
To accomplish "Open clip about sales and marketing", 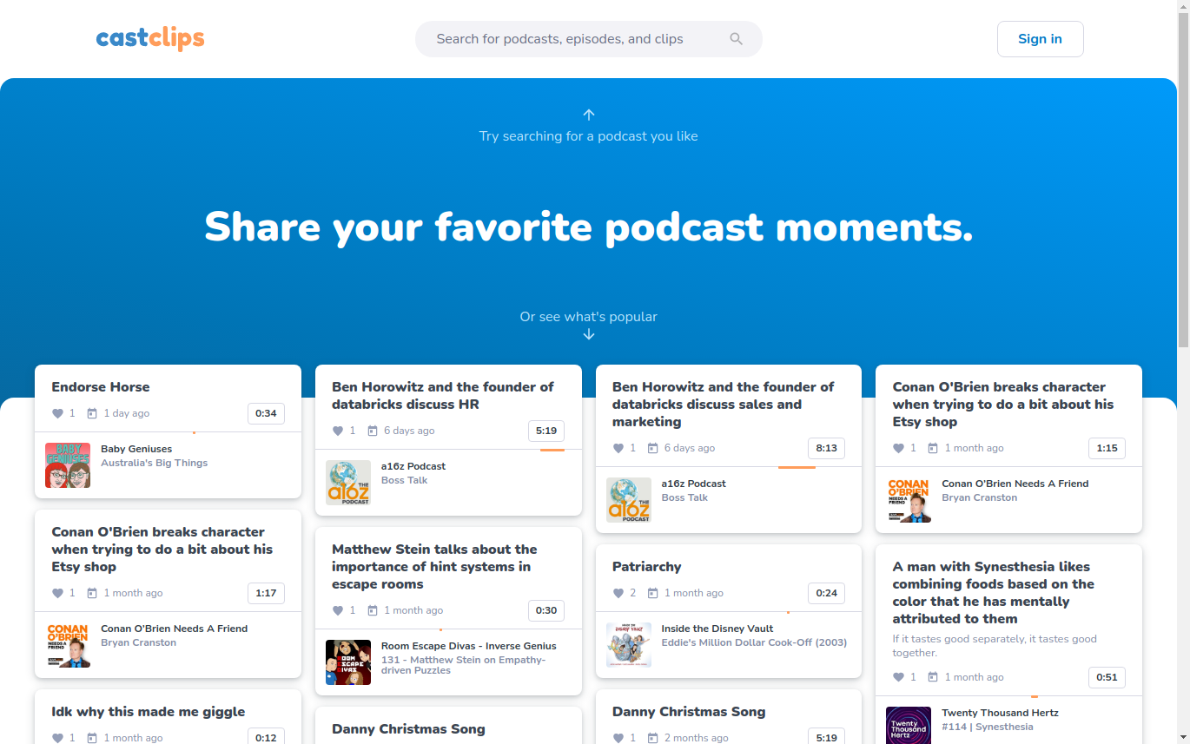I will [x=723, y=405].
